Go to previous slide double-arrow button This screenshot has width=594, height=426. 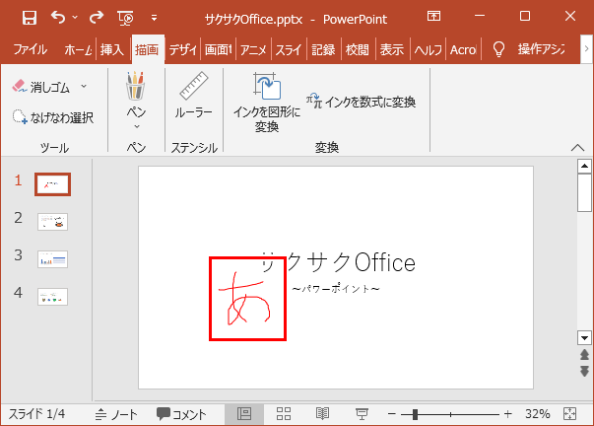tap(584, 355)
